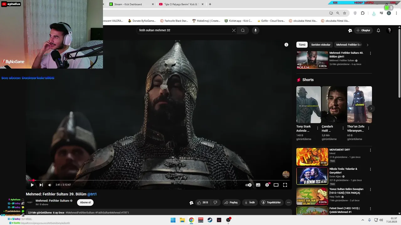Switch to Stream - Kick Dashboard tab

(x=128, y=4)
